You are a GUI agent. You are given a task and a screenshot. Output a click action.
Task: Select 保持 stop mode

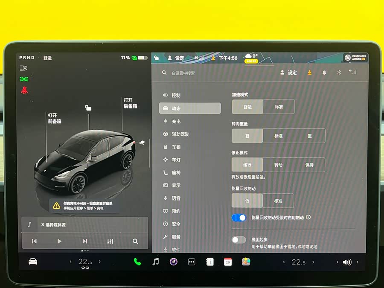click(x=310, y=165)
